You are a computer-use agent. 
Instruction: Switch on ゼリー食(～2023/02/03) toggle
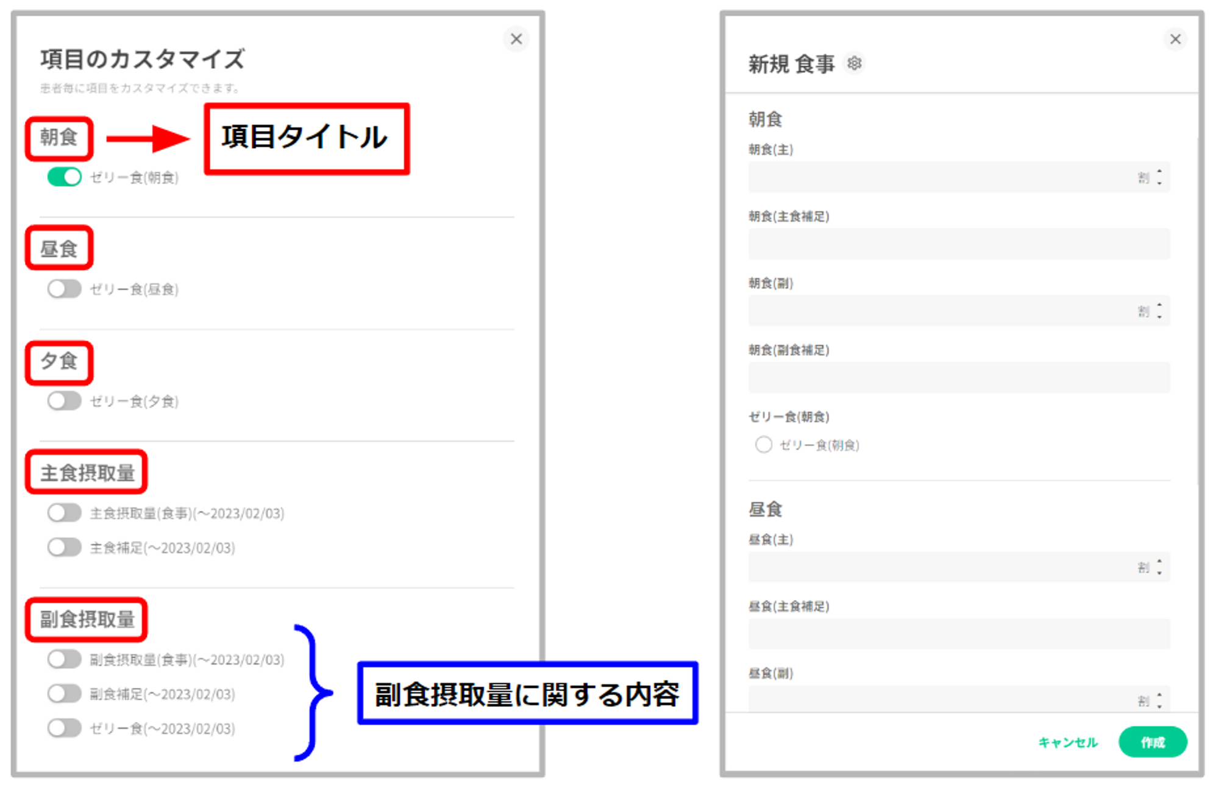click(65, 728)
